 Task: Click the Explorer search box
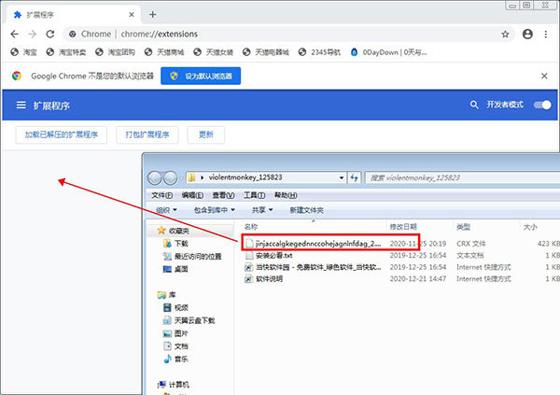(x=462, y=177)
